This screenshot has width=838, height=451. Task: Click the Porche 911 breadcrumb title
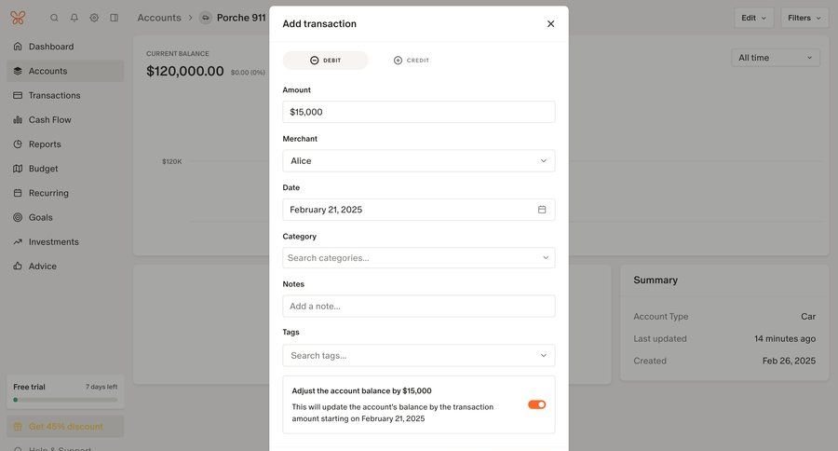241,18
